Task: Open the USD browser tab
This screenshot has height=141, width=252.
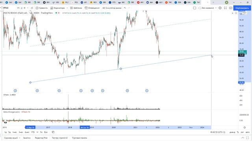Action: click(x=56, y=2)
